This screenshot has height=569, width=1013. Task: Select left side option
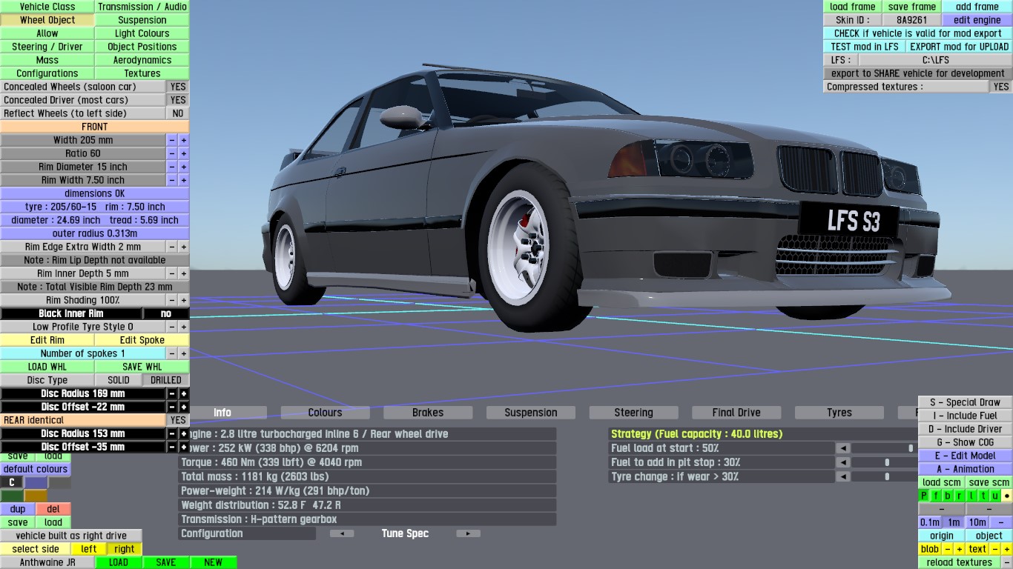pyautogui.click(x=89, y=549)
